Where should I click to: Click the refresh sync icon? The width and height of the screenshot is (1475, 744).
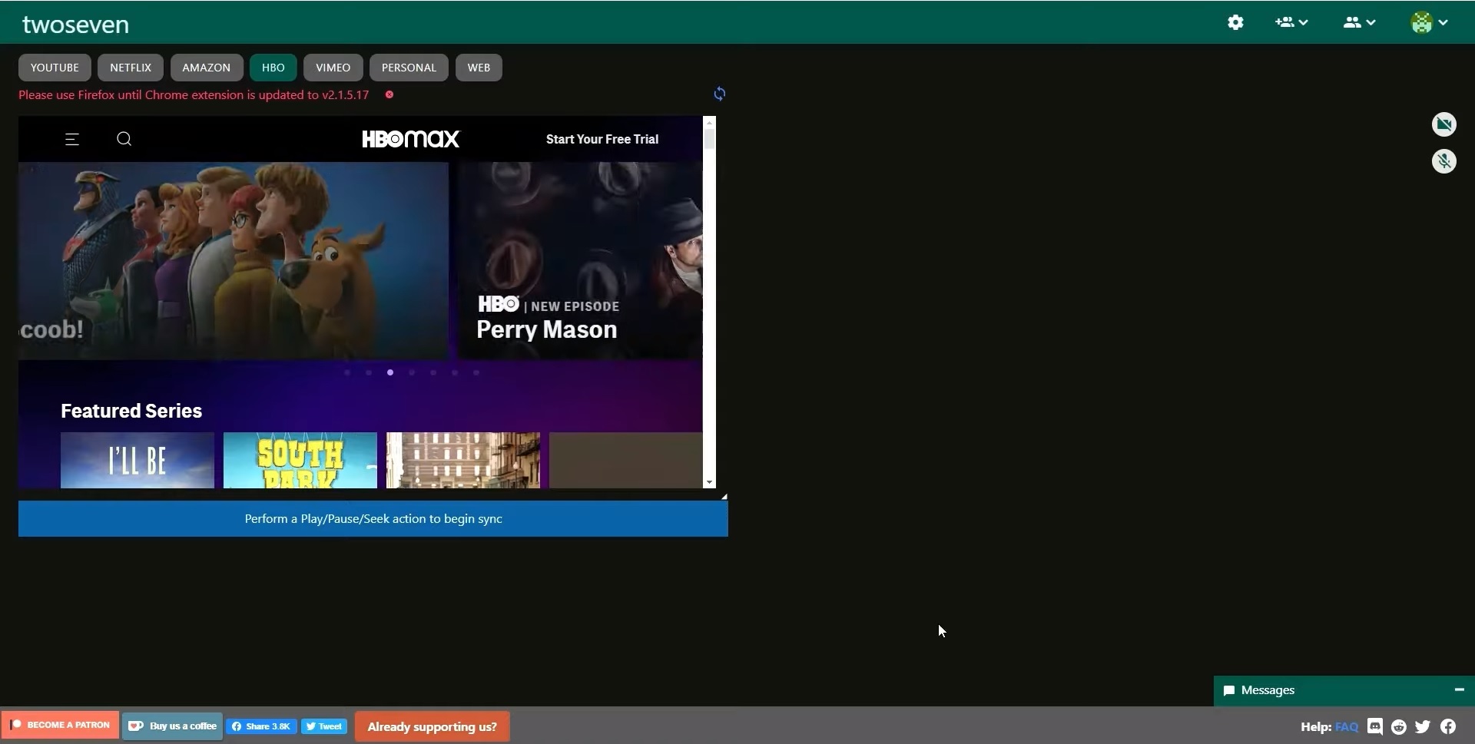[x=719, y=94]
